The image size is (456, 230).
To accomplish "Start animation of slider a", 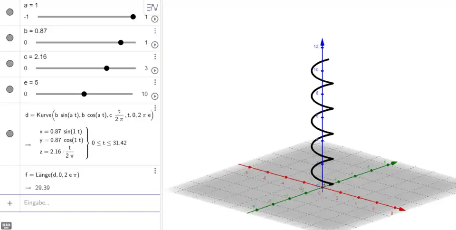I will coord(154,19).
